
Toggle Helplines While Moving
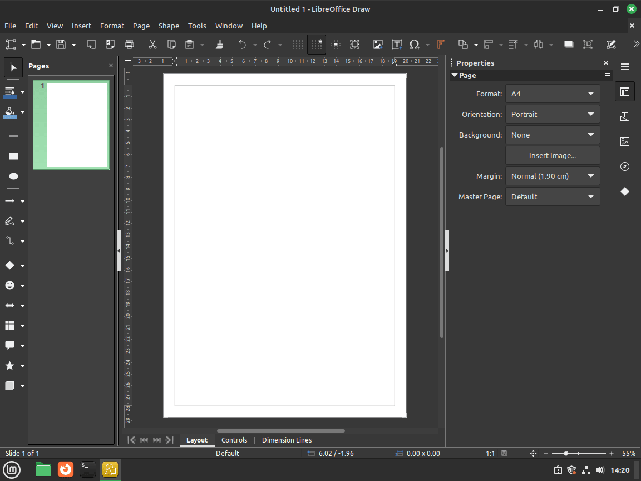pyautogui.click(x=336, y=44)
